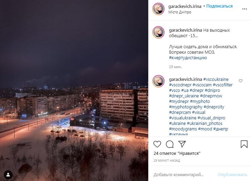Open the #кчертудистанцию hashtag
Viewport: 251px width, 181px height.
click(x=188, y=58)
